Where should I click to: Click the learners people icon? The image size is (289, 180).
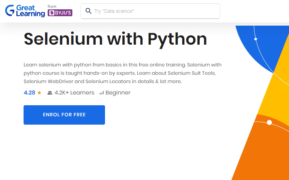[50, 93]
